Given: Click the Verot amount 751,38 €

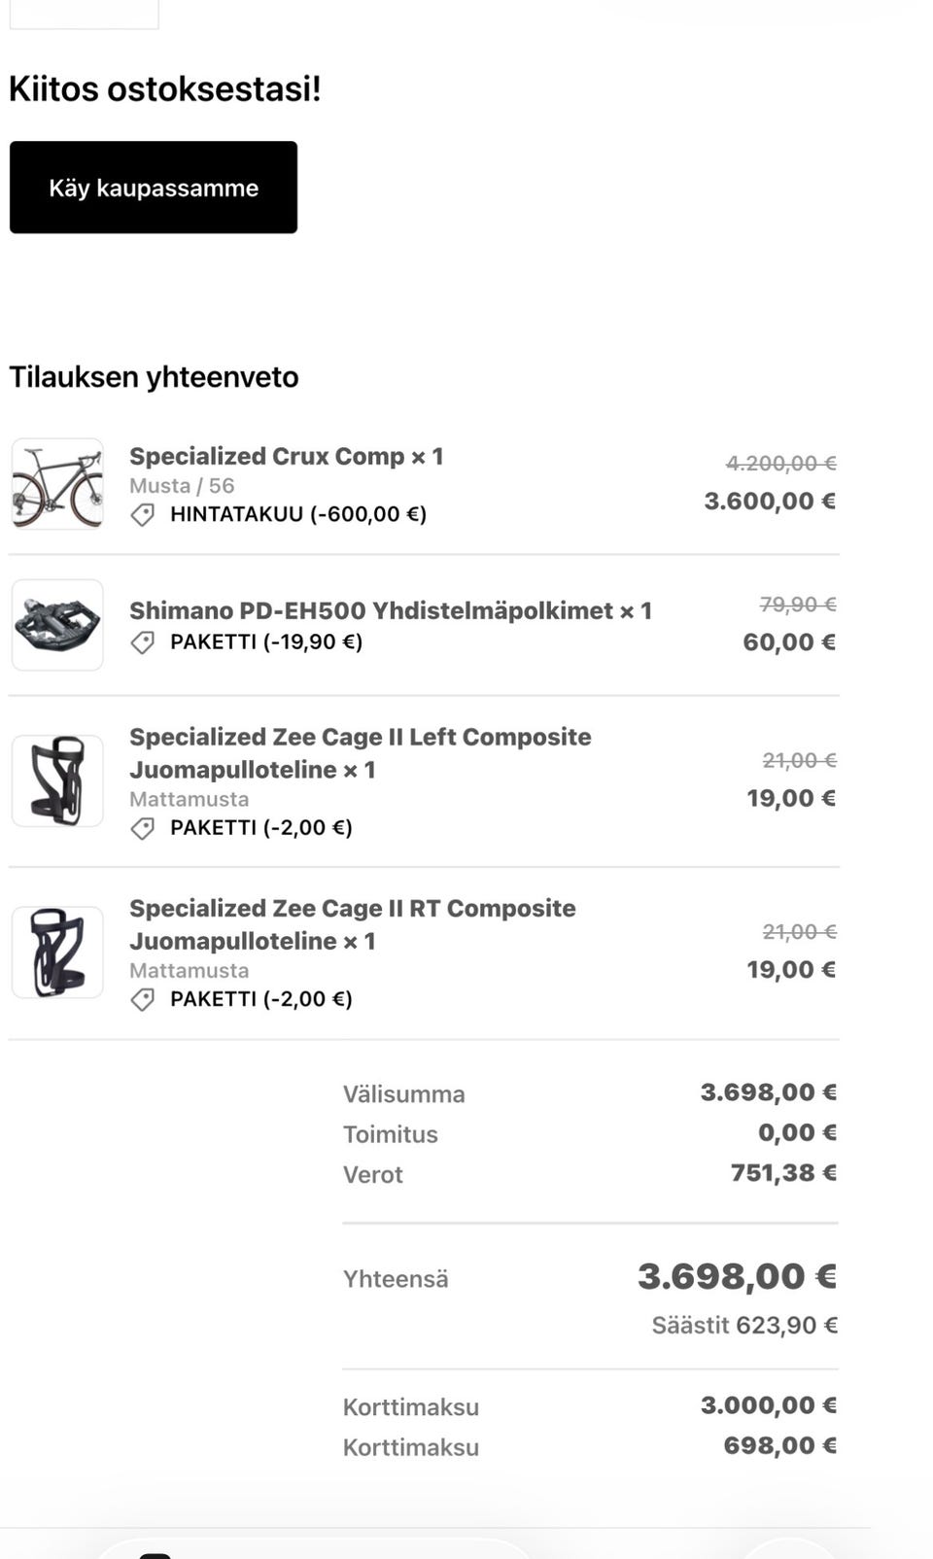Looking at the screenshot, I should tap(782, 1173).
